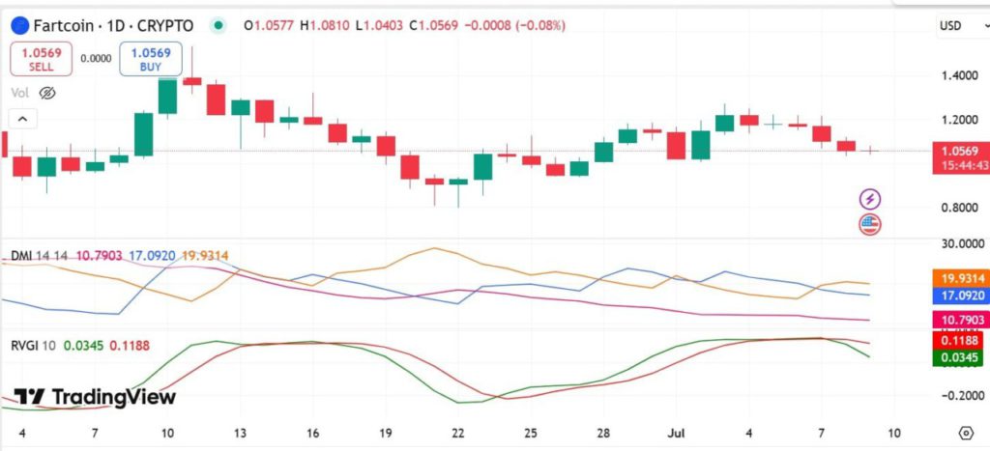Click the green market status dot
Image resolution: width=990 pixels, height=451 pixels.
coord(218,25)
